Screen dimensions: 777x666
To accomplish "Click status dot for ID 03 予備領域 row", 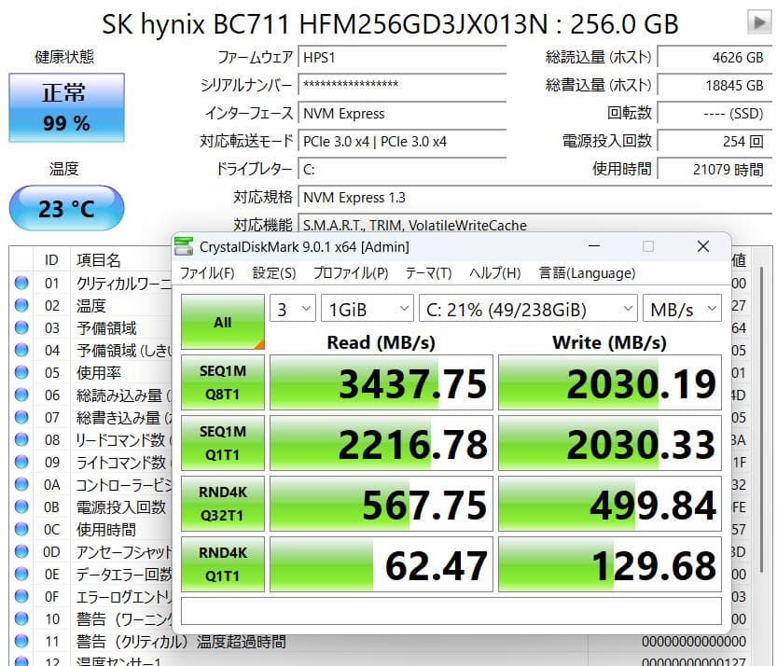I will [x=21, y=327].
